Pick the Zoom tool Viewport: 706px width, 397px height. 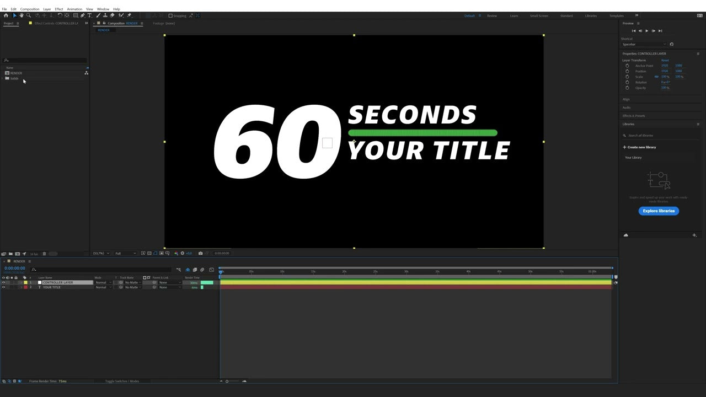29,15
